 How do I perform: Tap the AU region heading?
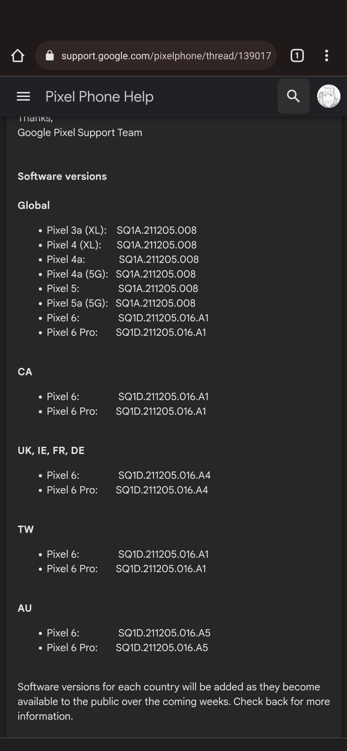click(x=25, y=608)
